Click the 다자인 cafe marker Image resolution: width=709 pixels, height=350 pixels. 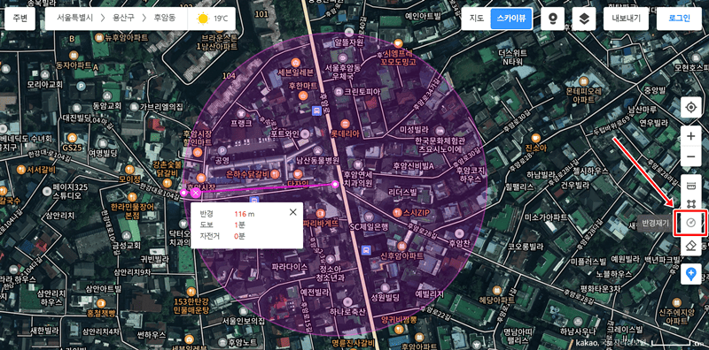coord(298,173)
